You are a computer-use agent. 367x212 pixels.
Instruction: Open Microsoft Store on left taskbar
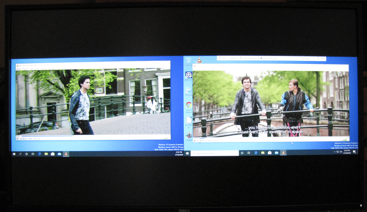[x=53, y=154]
